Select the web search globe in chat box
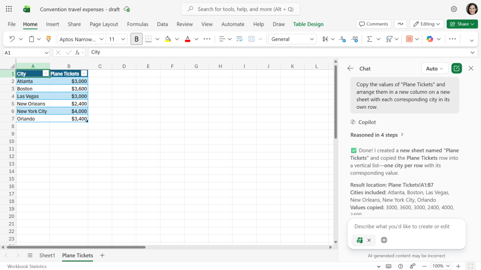Screen dimensions: 481x270 pos(384,240)
